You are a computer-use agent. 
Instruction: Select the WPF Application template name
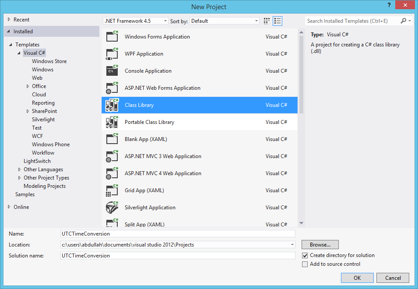pos(144,53)
